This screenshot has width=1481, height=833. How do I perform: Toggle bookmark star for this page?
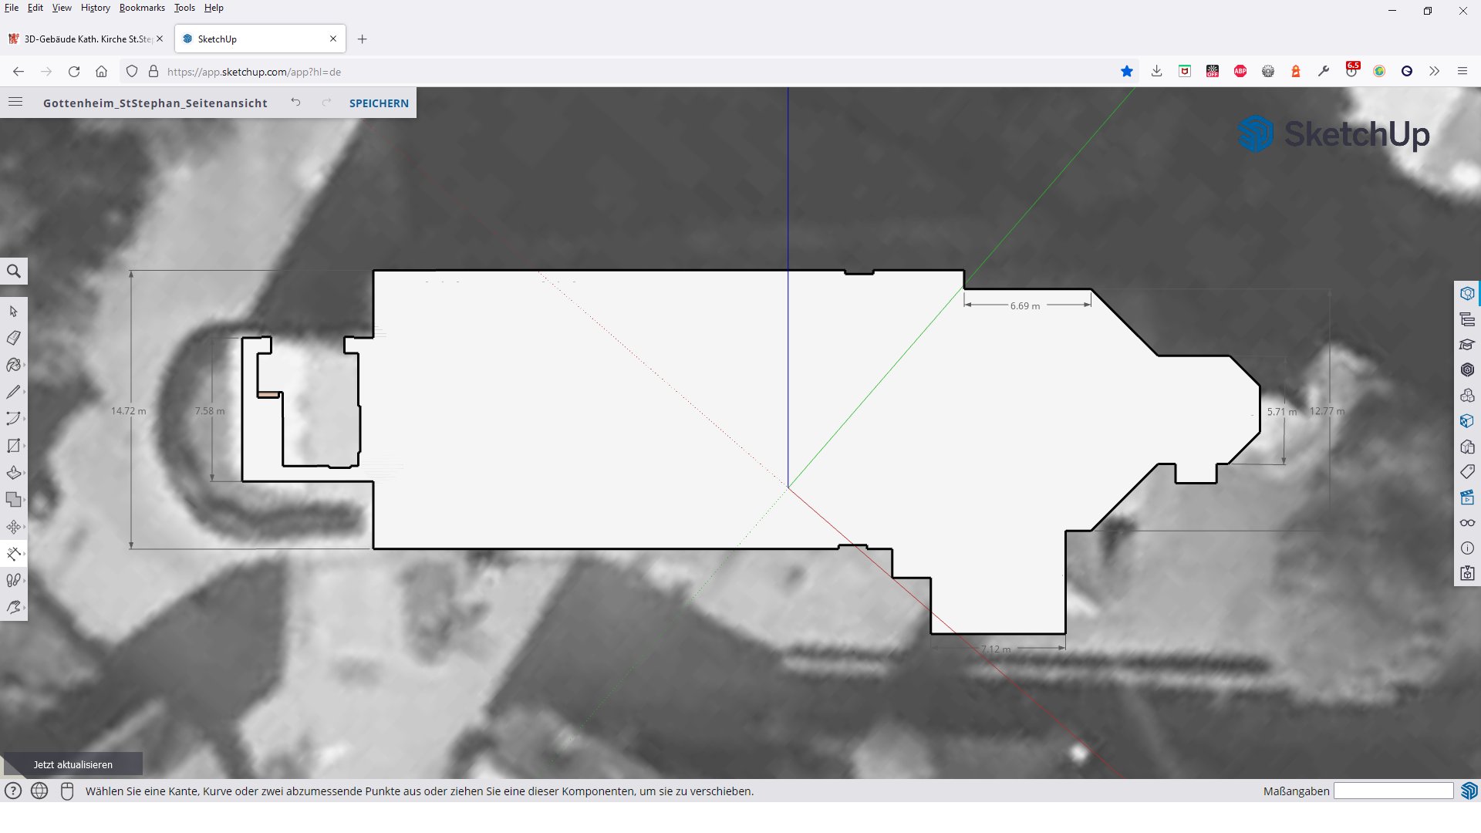tap(1127, 71)
